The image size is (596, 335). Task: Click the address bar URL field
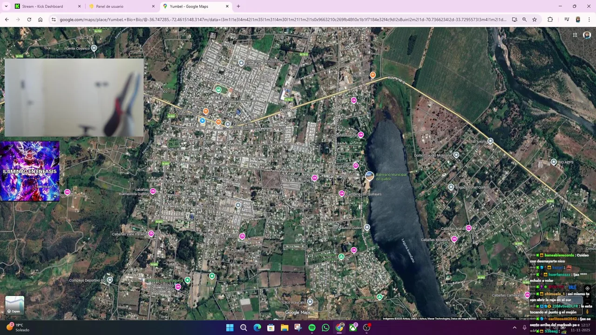(x=283, y=20)
